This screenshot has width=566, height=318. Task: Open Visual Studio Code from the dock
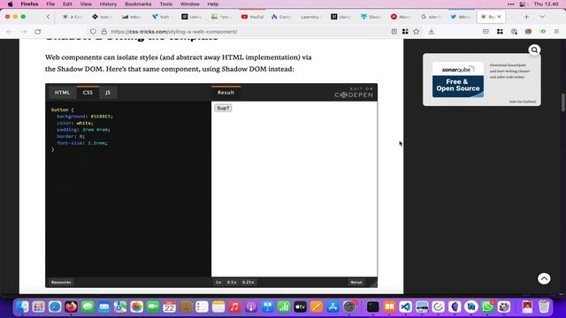[x=406, y=307]
